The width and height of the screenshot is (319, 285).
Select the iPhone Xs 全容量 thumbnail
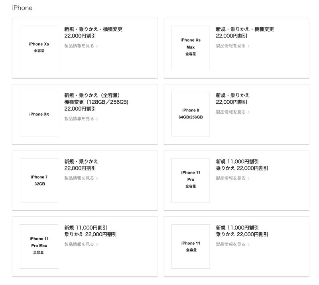pyautogui.click(x=39, y=47)
